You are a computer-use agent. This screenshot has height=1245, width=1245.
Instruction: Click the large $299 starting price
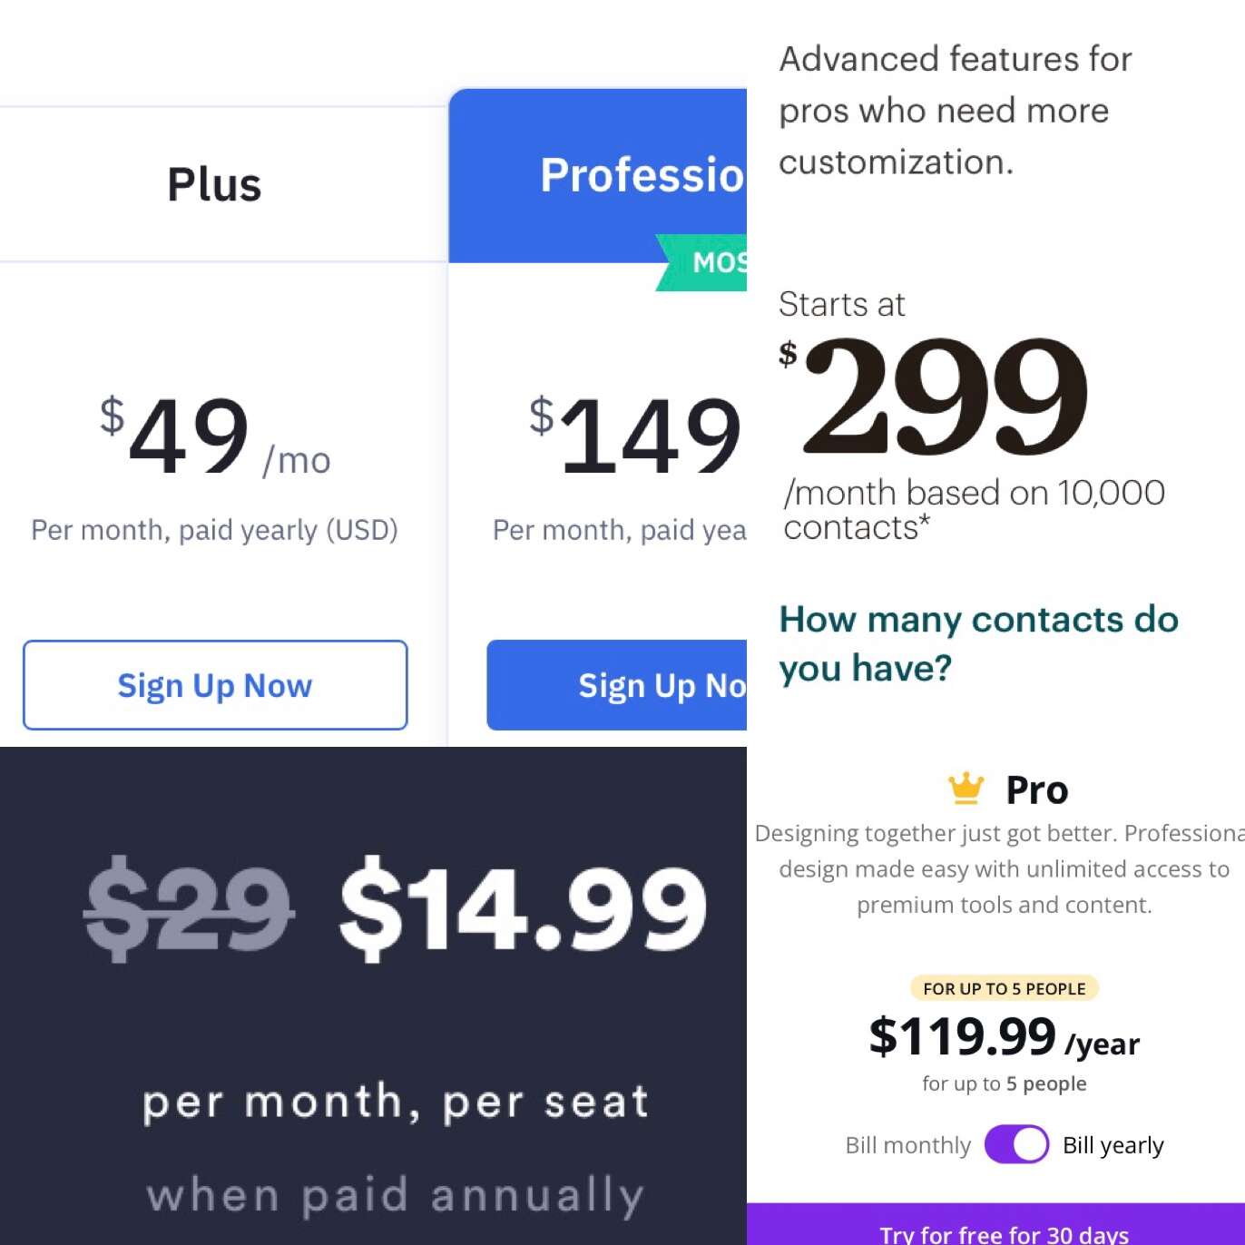pyautogui.click(x=944, y=396)
